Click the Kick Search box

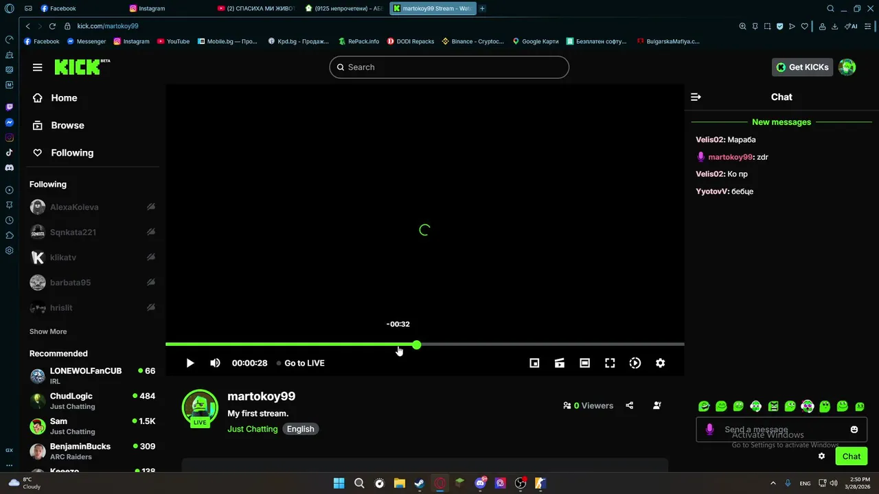(449, 67)
